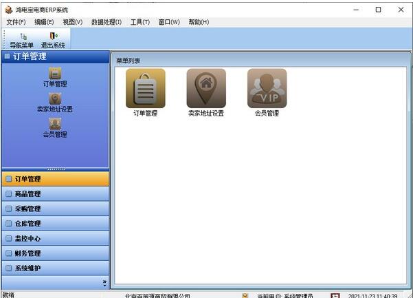Viewport: 413px width, 298px height.
Task: Click 当前用户 系统管理员 status text
Action: 284,296
